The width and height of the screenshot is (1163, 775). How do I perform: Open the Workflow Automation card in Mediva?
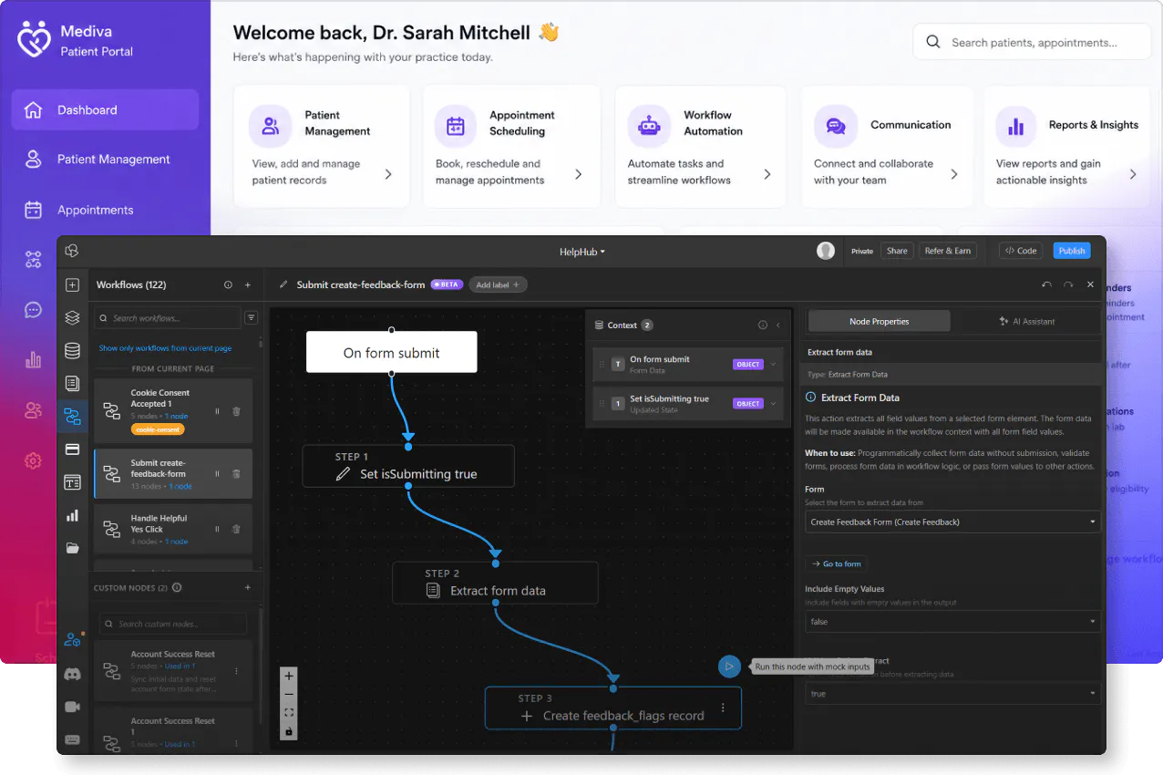[699, 147]
